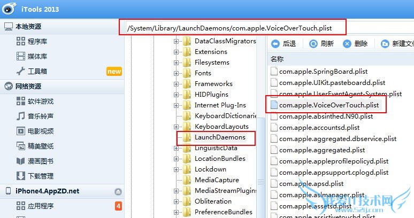
Task: Click the 音乐铃声 music note icon
Action: point(21,116)
